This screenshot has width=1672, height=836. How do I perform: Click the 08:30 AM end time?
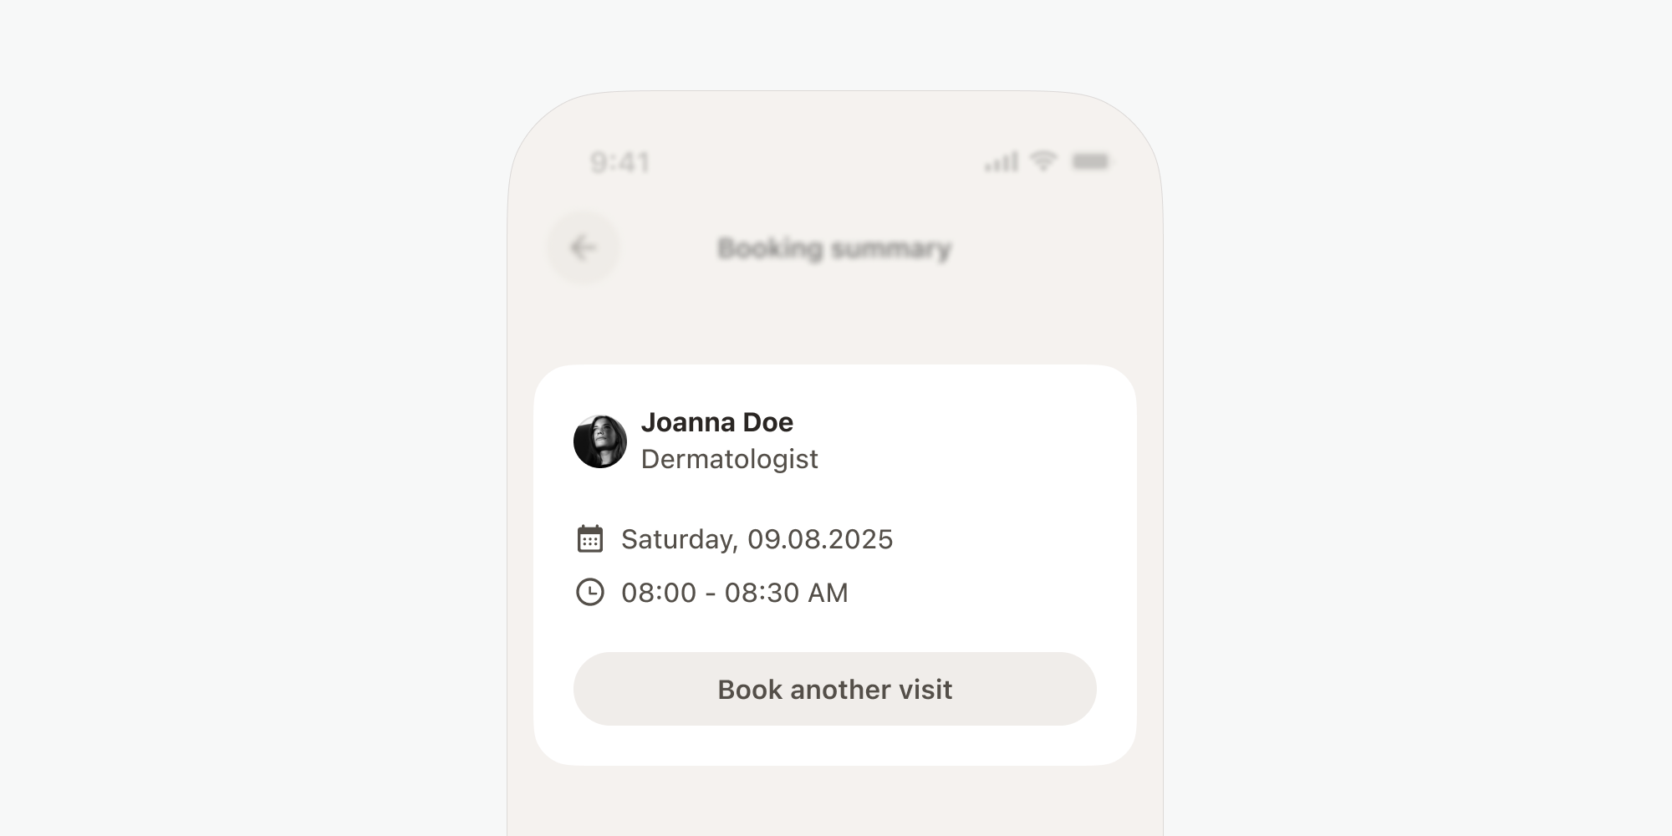786,593
